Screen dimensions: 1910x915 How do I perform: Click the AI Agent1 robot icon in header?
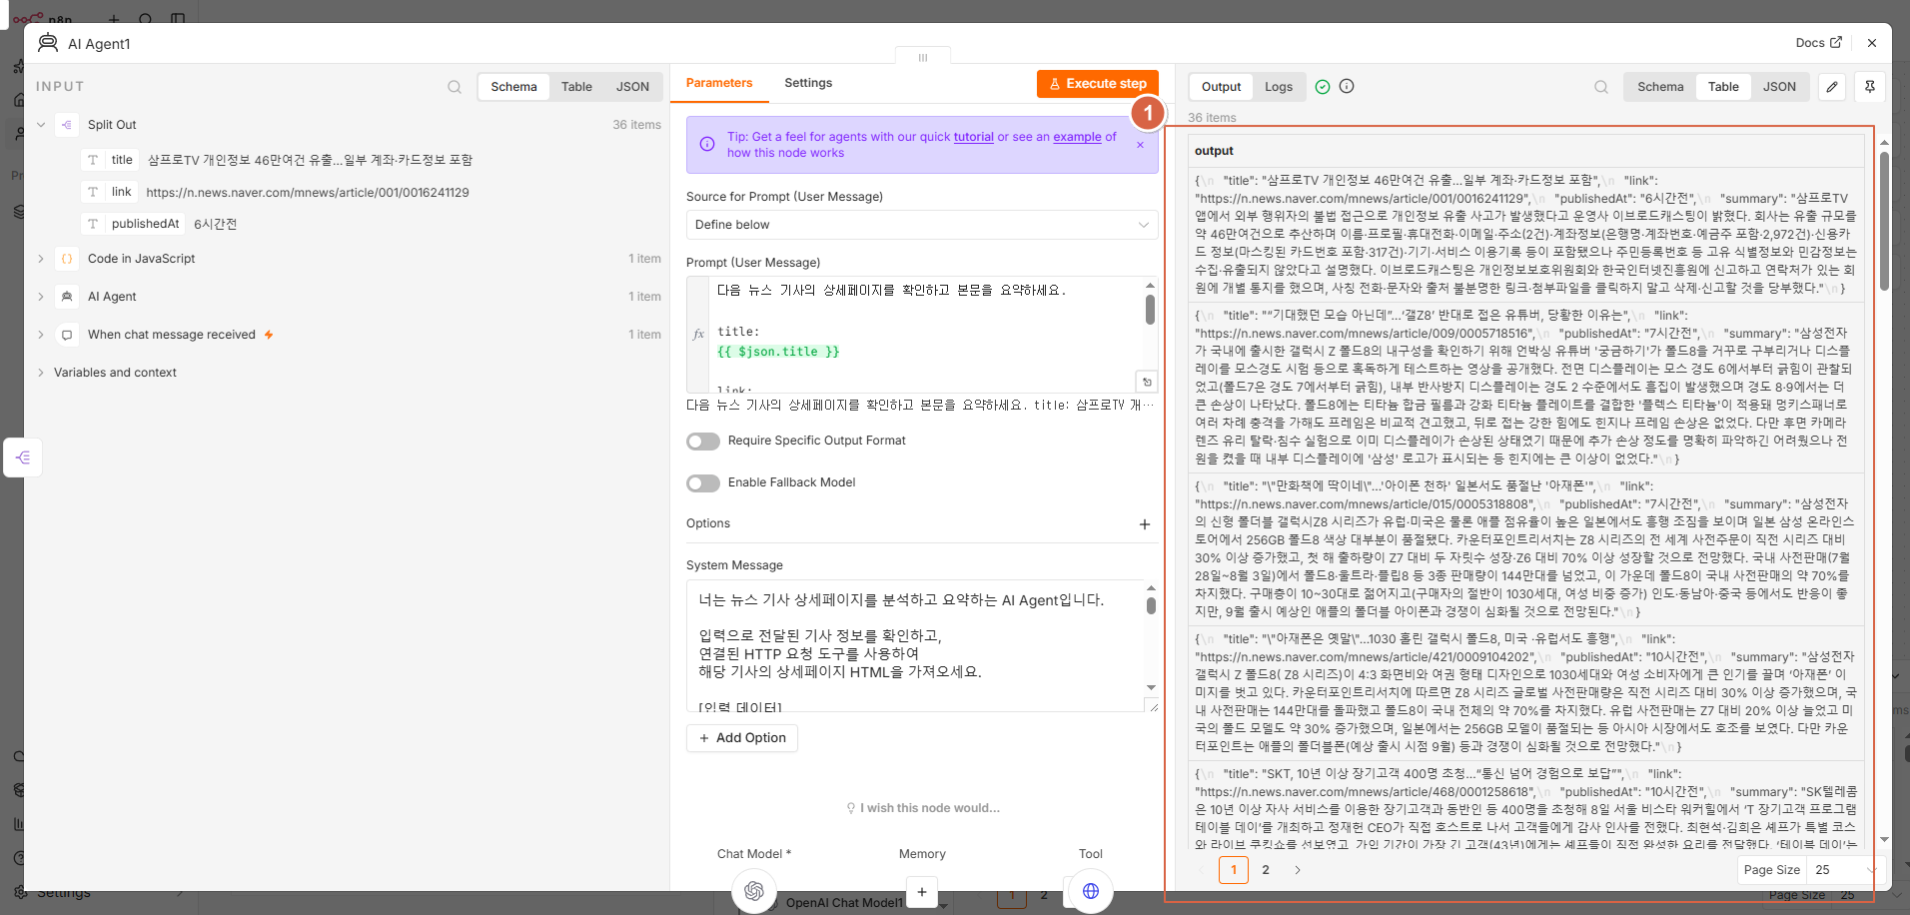(48, 43)
